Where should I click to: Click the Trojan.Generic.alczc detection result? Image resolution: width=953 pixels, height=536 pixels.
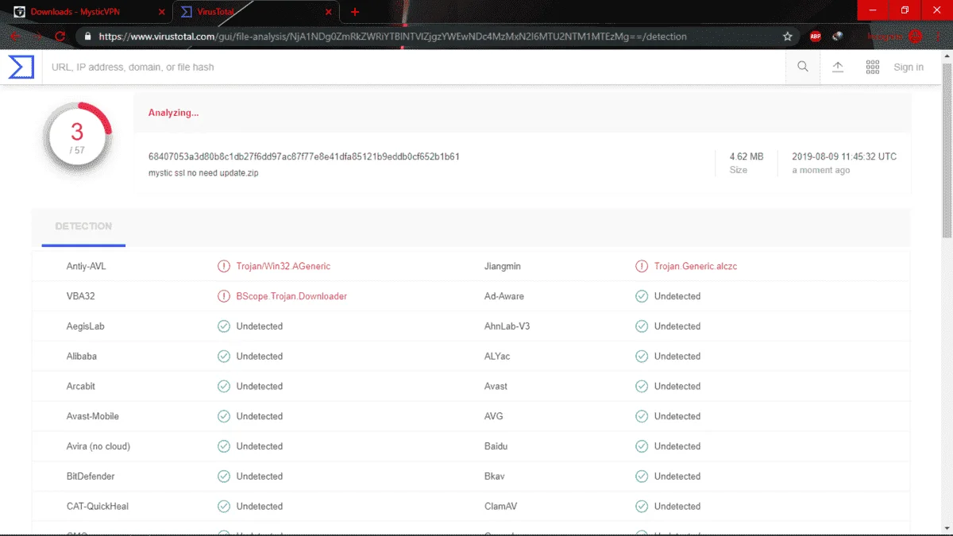click(x=696, y=266)
